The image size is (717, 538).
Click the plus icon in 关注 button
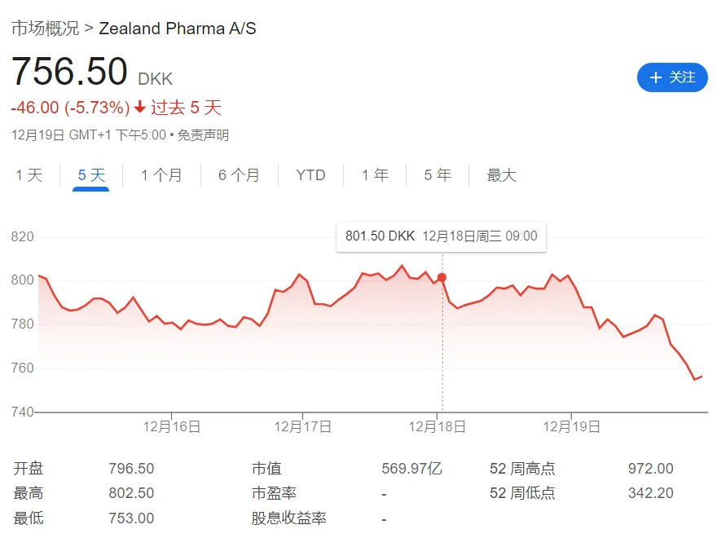(x=655, y=77)
